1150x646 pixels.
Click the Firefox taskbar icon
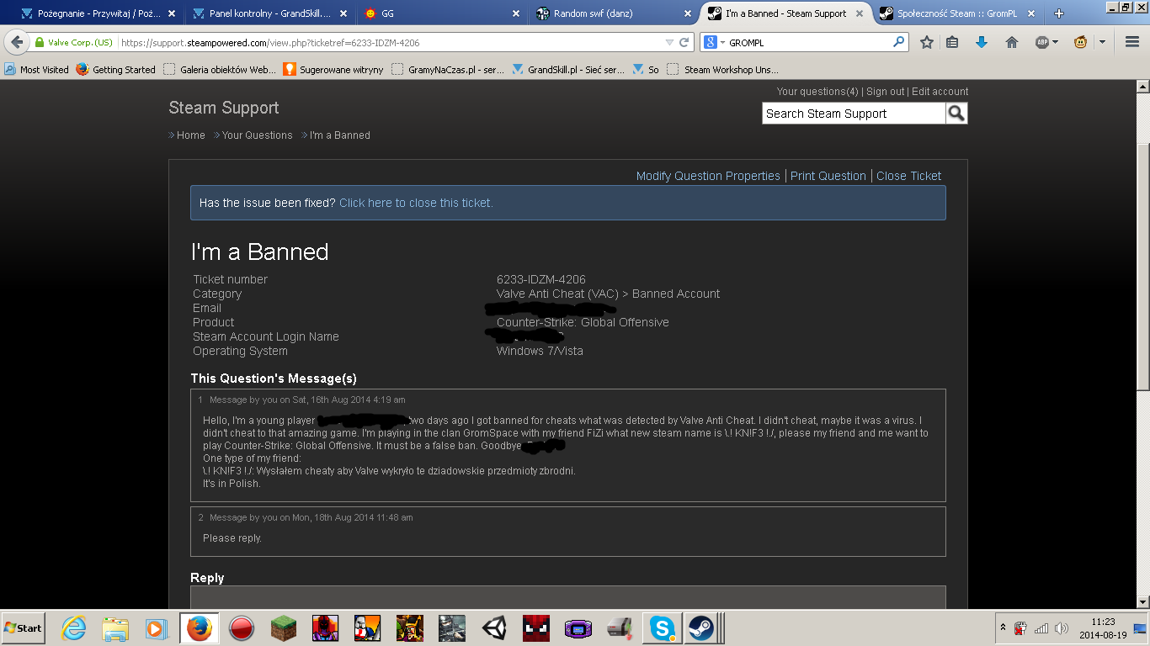click(x=200, y=627)
